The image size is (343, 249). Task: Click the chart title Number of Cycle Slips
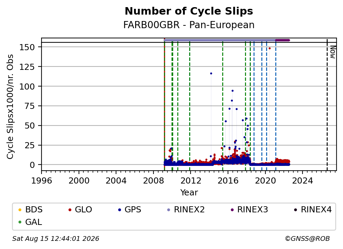189,11
